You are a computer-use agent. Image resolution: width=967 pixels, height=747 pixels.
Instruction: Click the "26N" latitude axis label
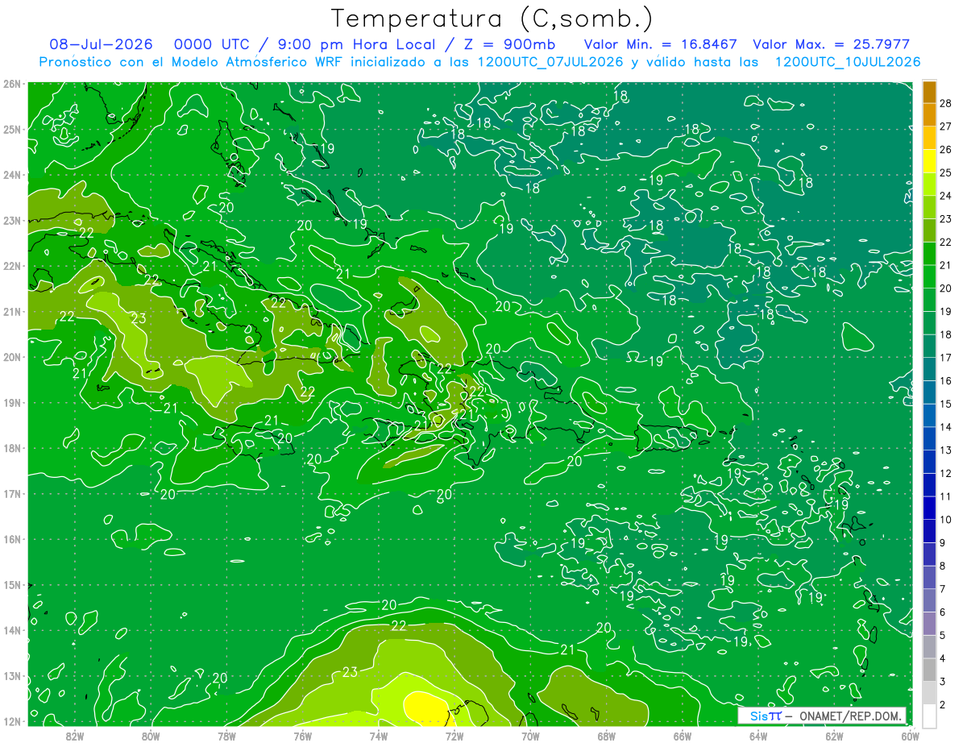(x=13, y=84)
